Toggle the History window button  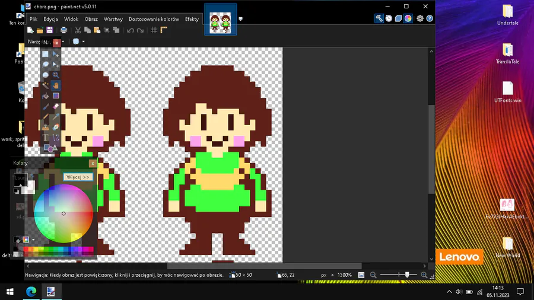[x=389, y=18]
